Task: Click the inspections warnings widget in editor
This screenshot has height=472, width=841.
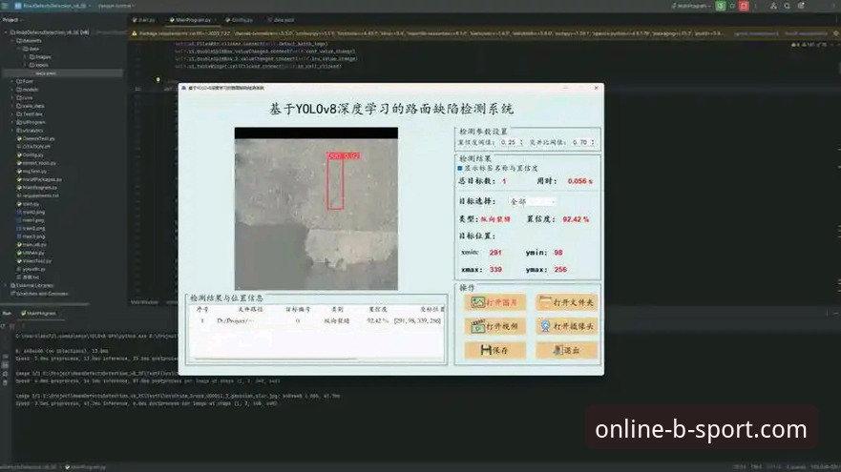Action: coord(809,45)
